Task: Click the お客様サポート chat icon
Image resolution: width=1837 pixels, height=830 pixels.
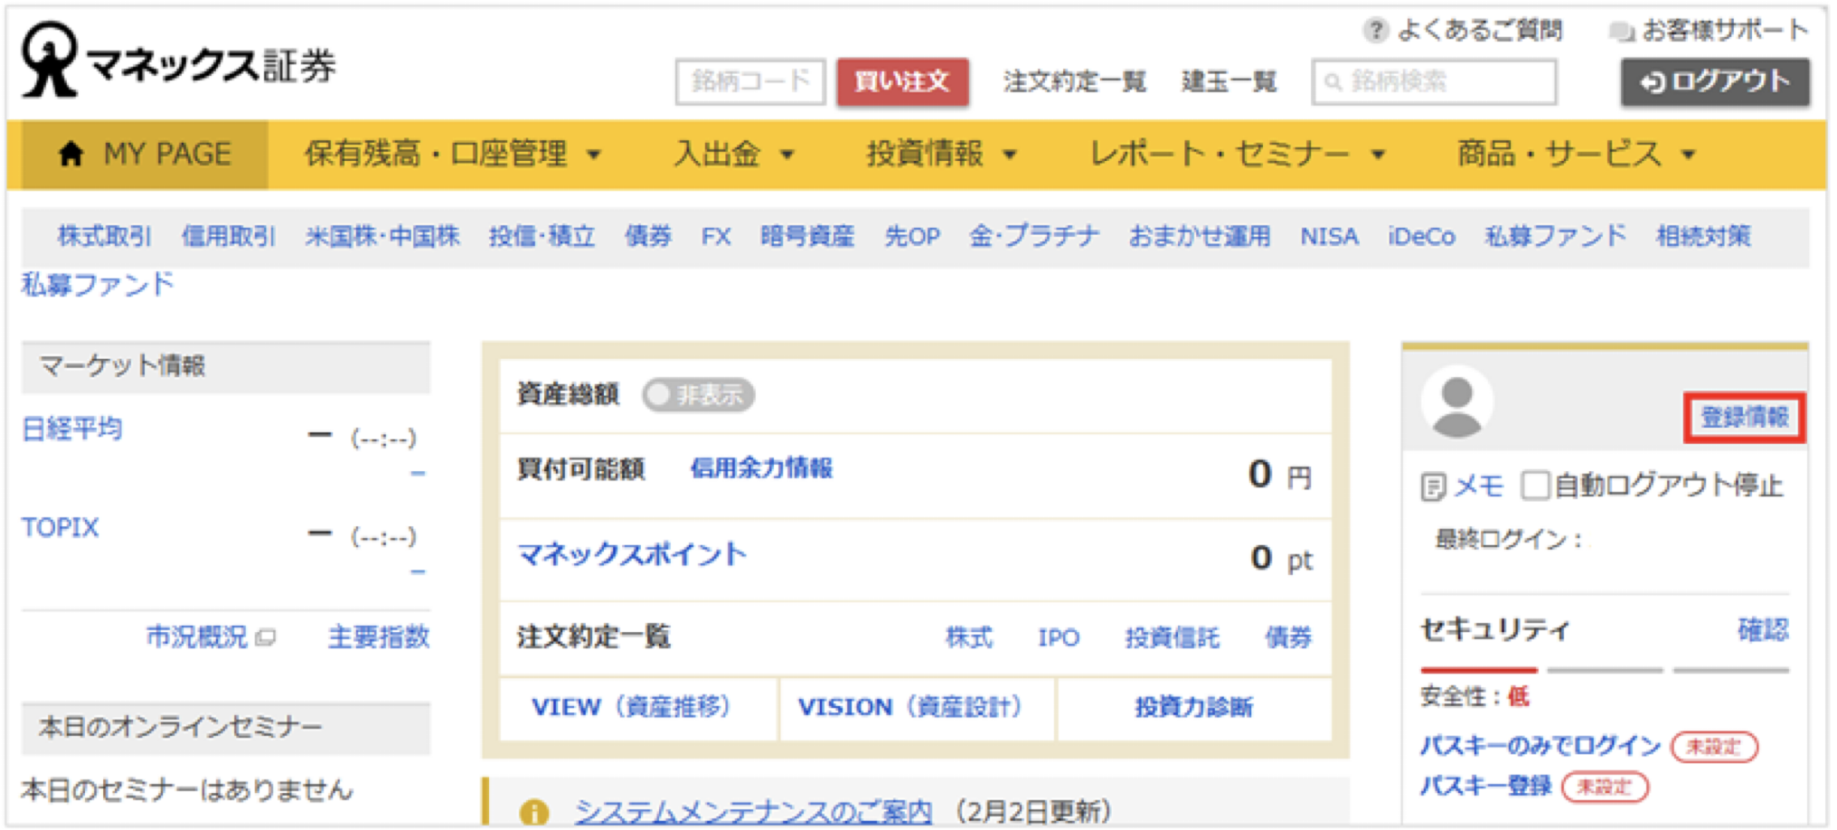Action: pos(1621,32)
